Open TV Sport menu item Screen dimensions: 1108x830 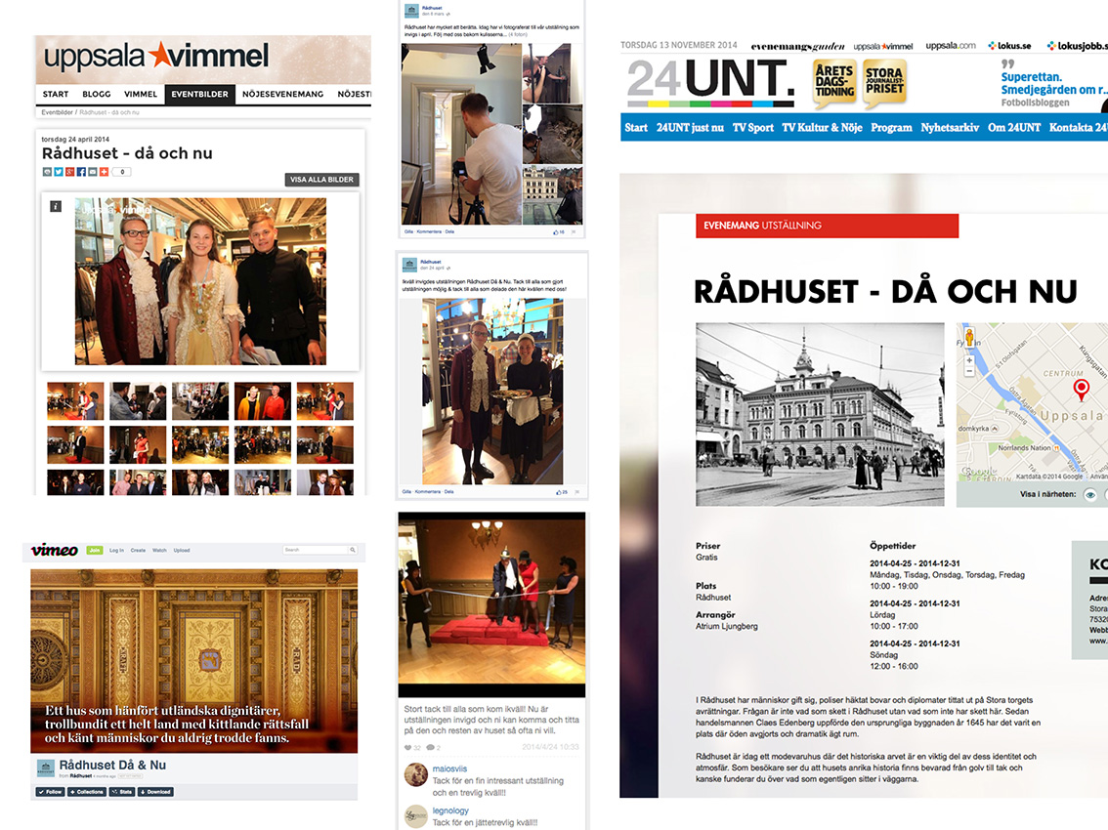click(x=752, y=128)
